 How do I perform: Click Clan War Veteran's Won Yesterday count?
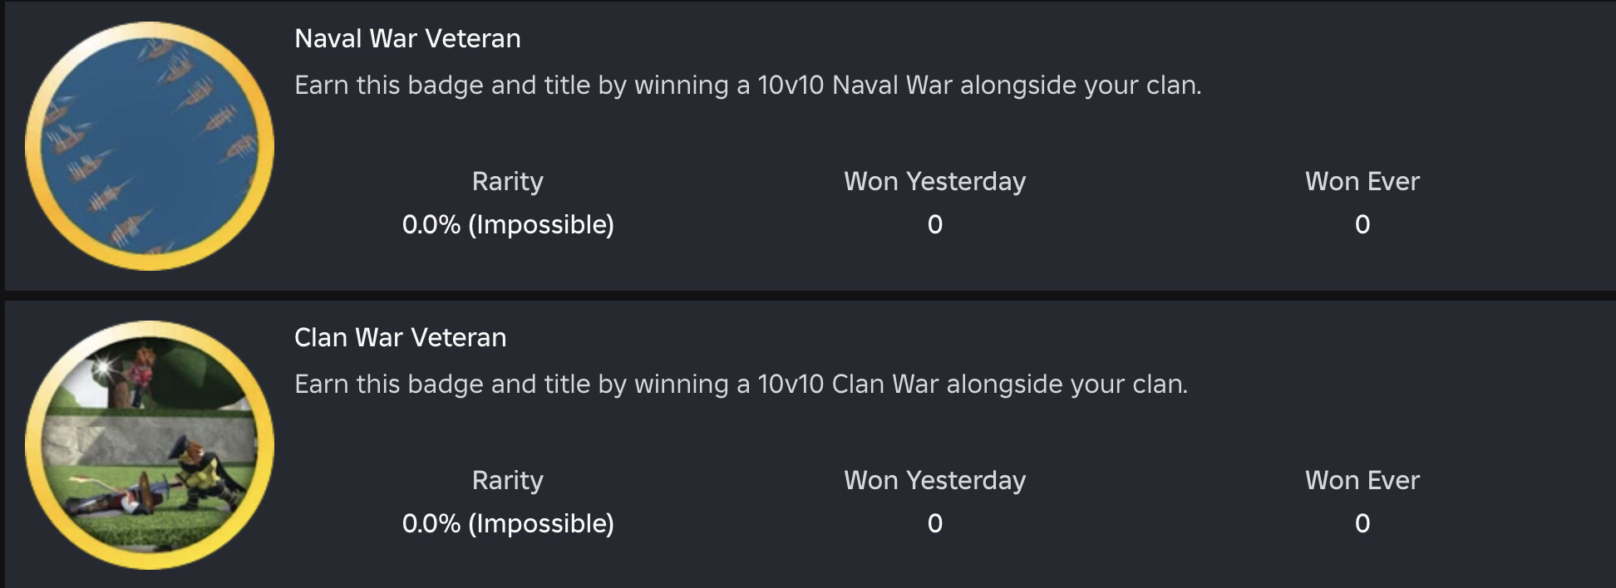[934, 524]
